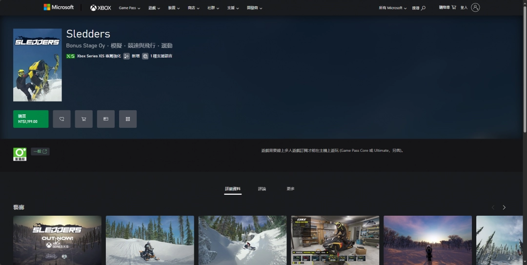Click the Xbox logo in header
Screen dimensions: 527x265
(101, 8)
